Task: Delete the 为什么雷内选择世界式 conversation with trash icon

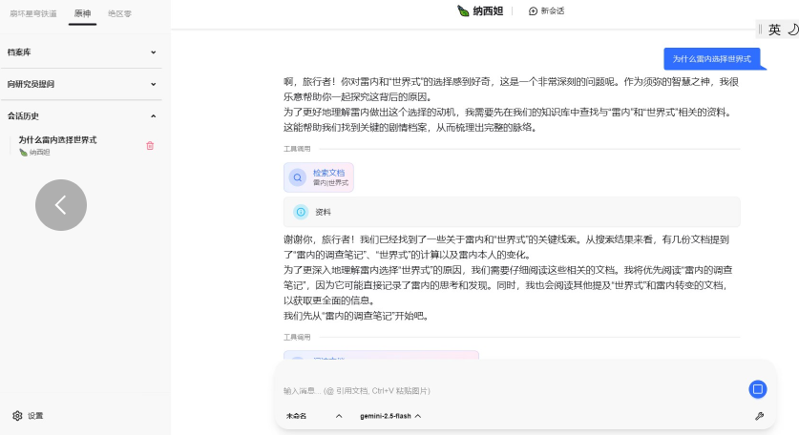Action: (150, 145)
